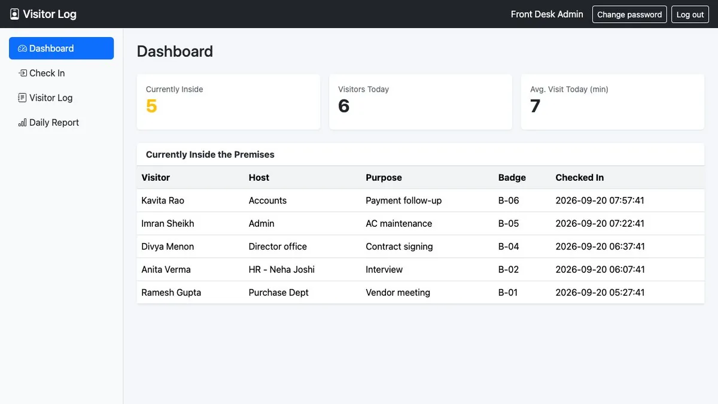This screenshot has height=404, width=718.
Task: Click badge number B-04
Action: (509, 247)
